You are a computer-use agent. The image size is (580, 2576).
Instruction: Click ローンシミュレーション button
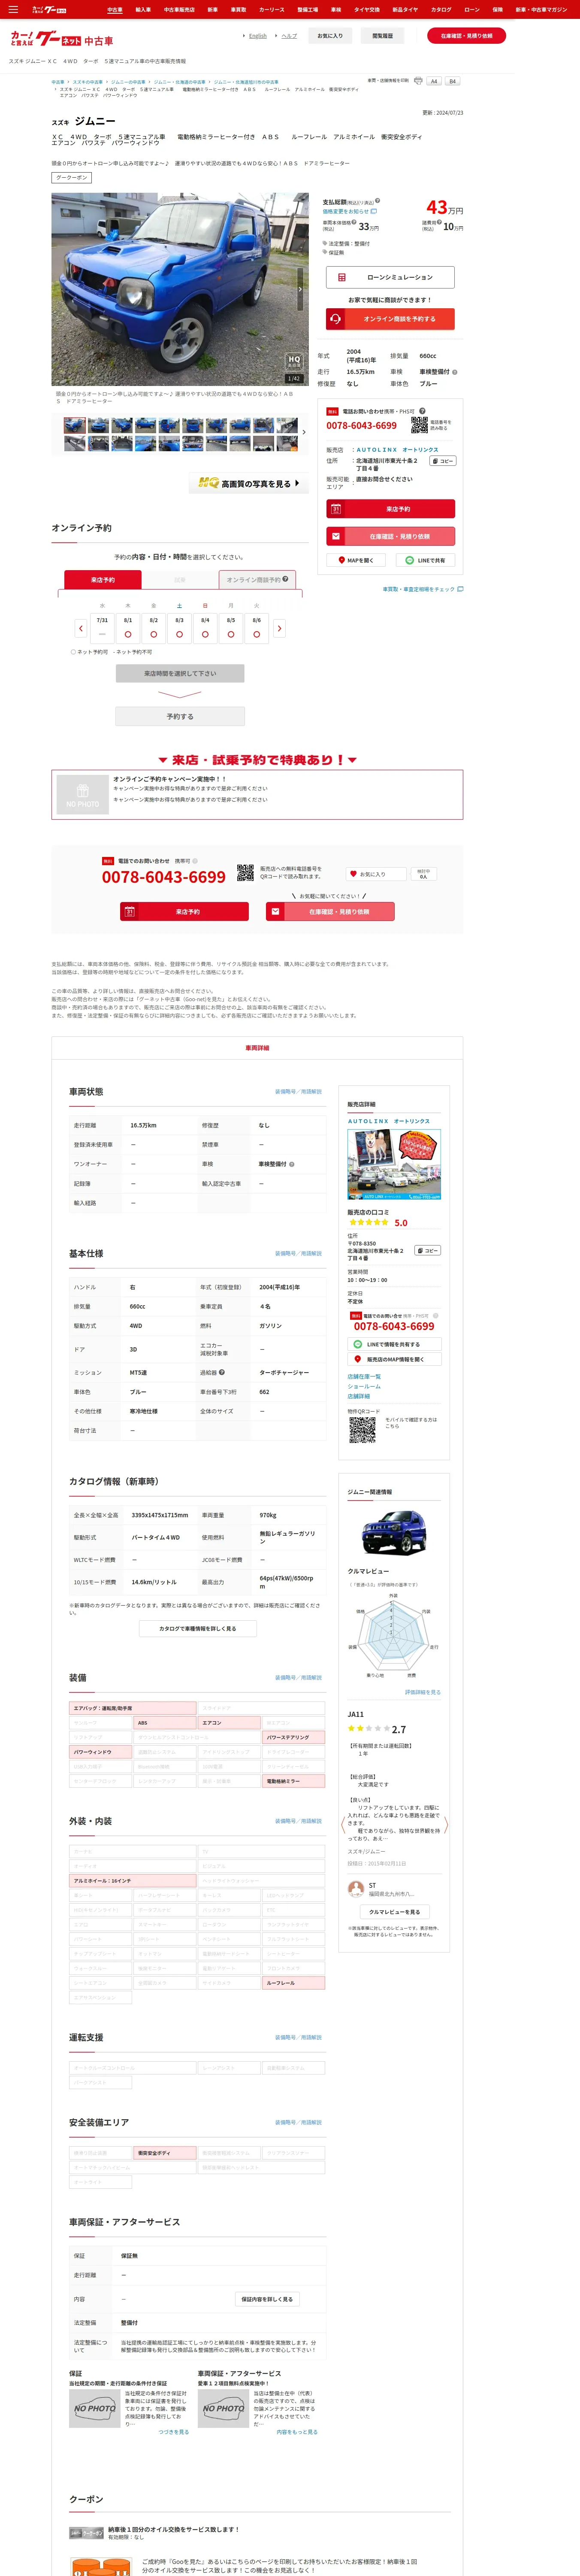point(390,277)
